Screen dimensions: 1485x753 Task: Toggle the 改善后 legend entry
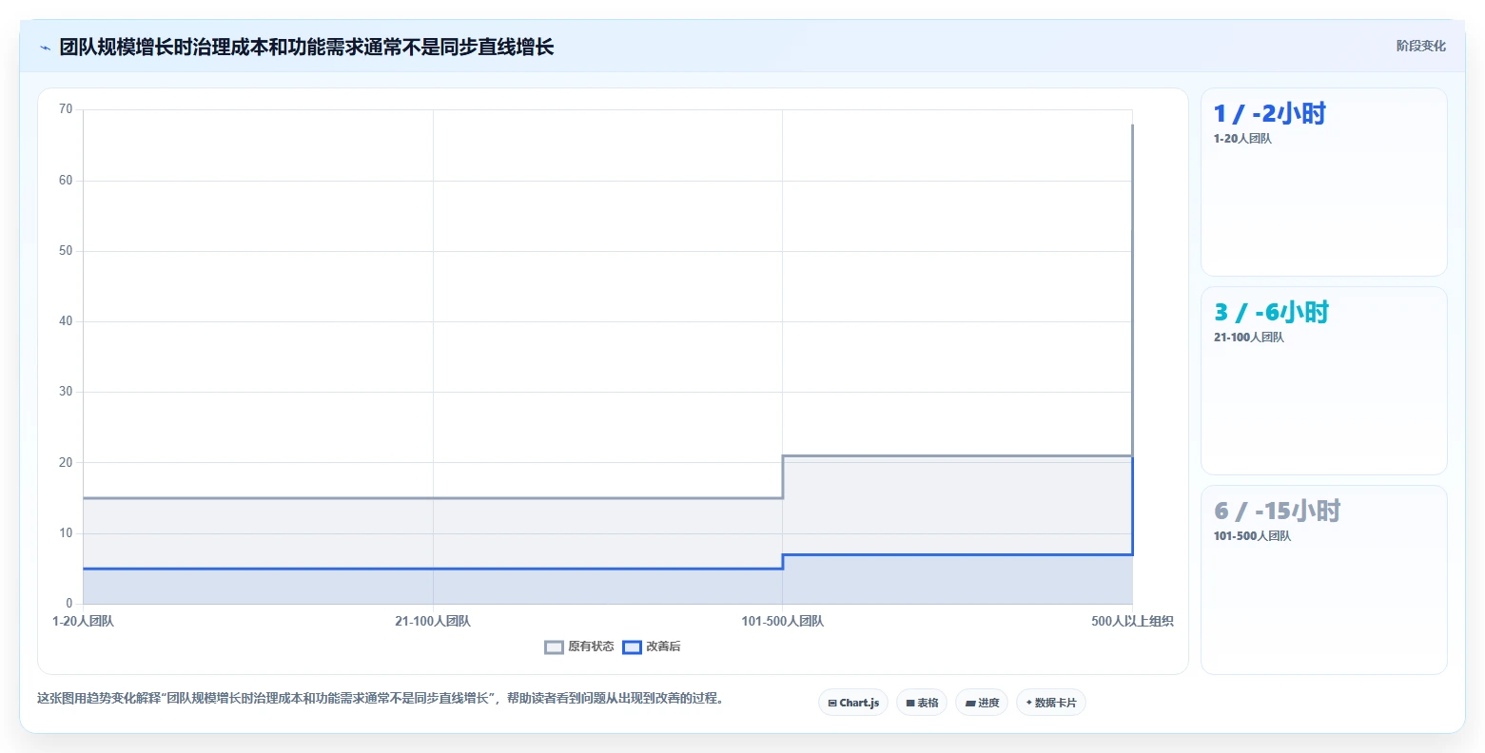[x=652, y=647]
